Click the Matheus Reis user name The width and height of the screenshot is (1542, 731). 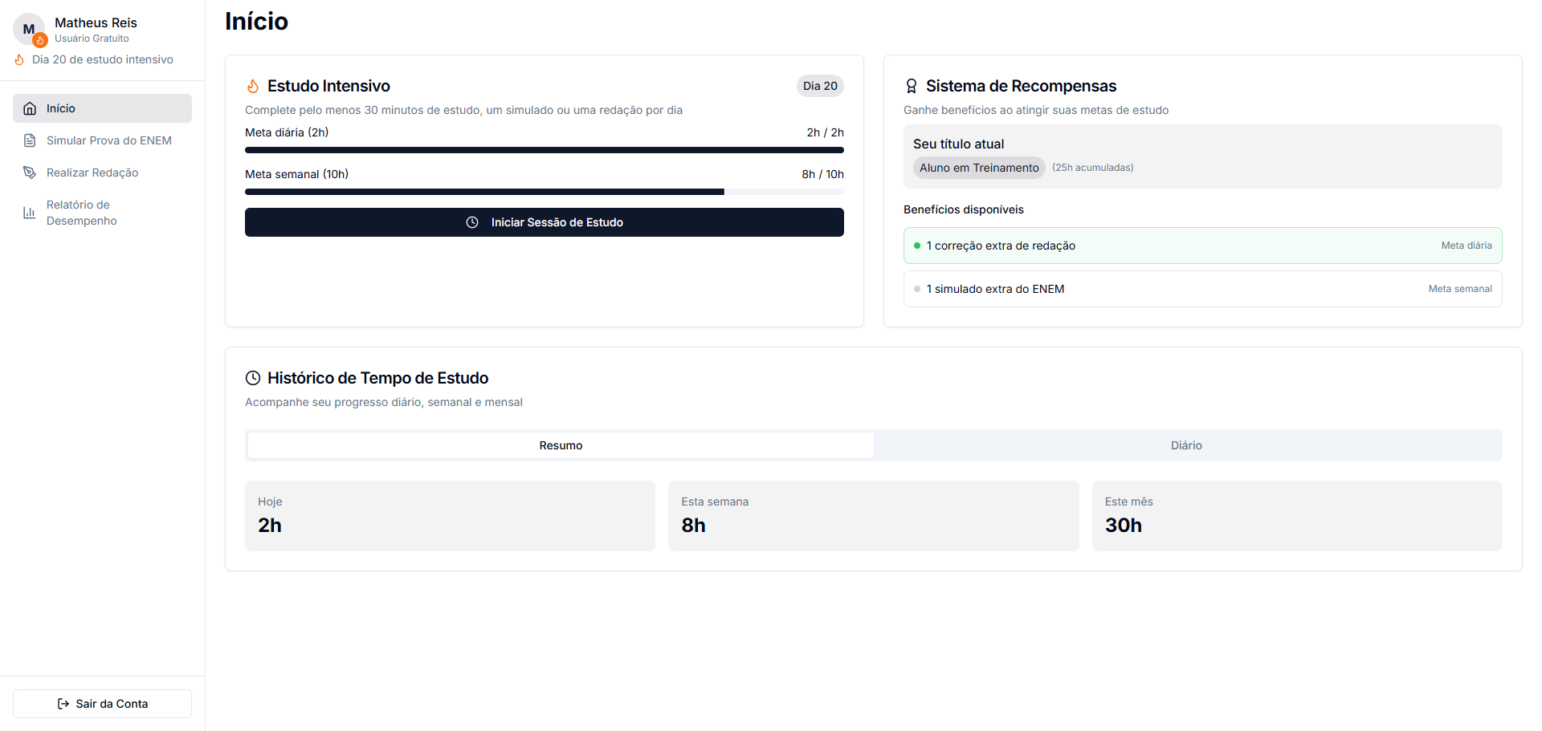[96, 22]
